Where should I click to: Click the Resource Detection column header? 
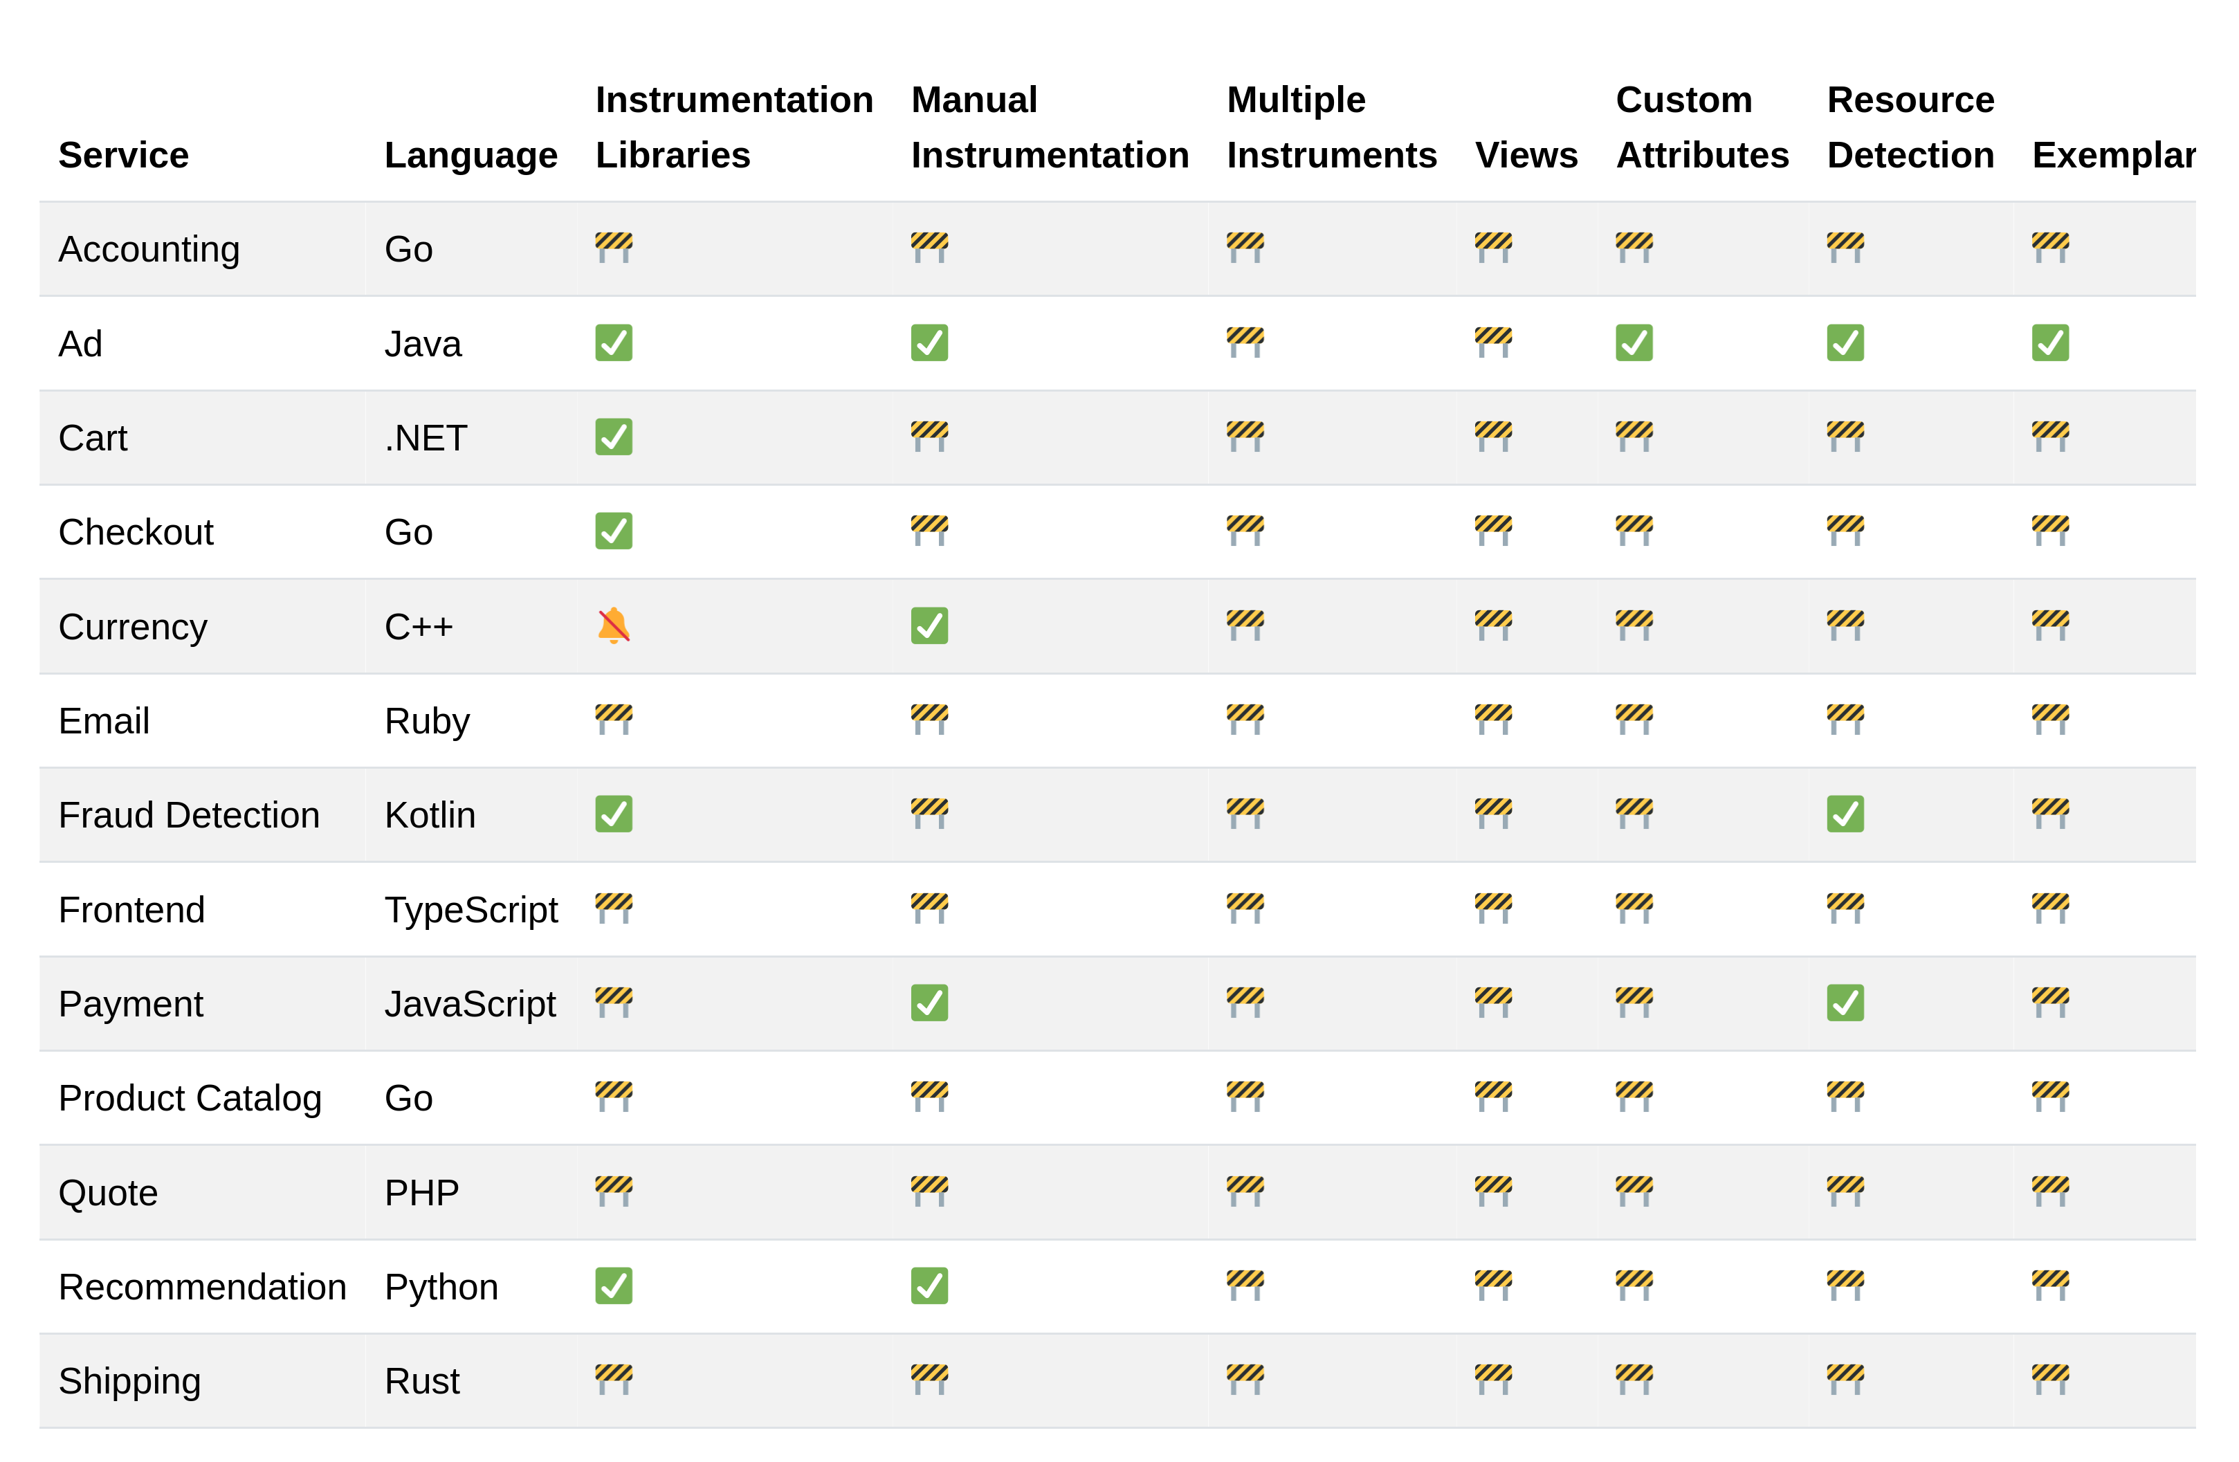[1910, 127]
